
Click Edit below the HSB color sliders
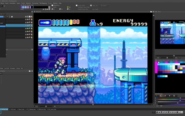pyautogui.click(x=161, y=106)
